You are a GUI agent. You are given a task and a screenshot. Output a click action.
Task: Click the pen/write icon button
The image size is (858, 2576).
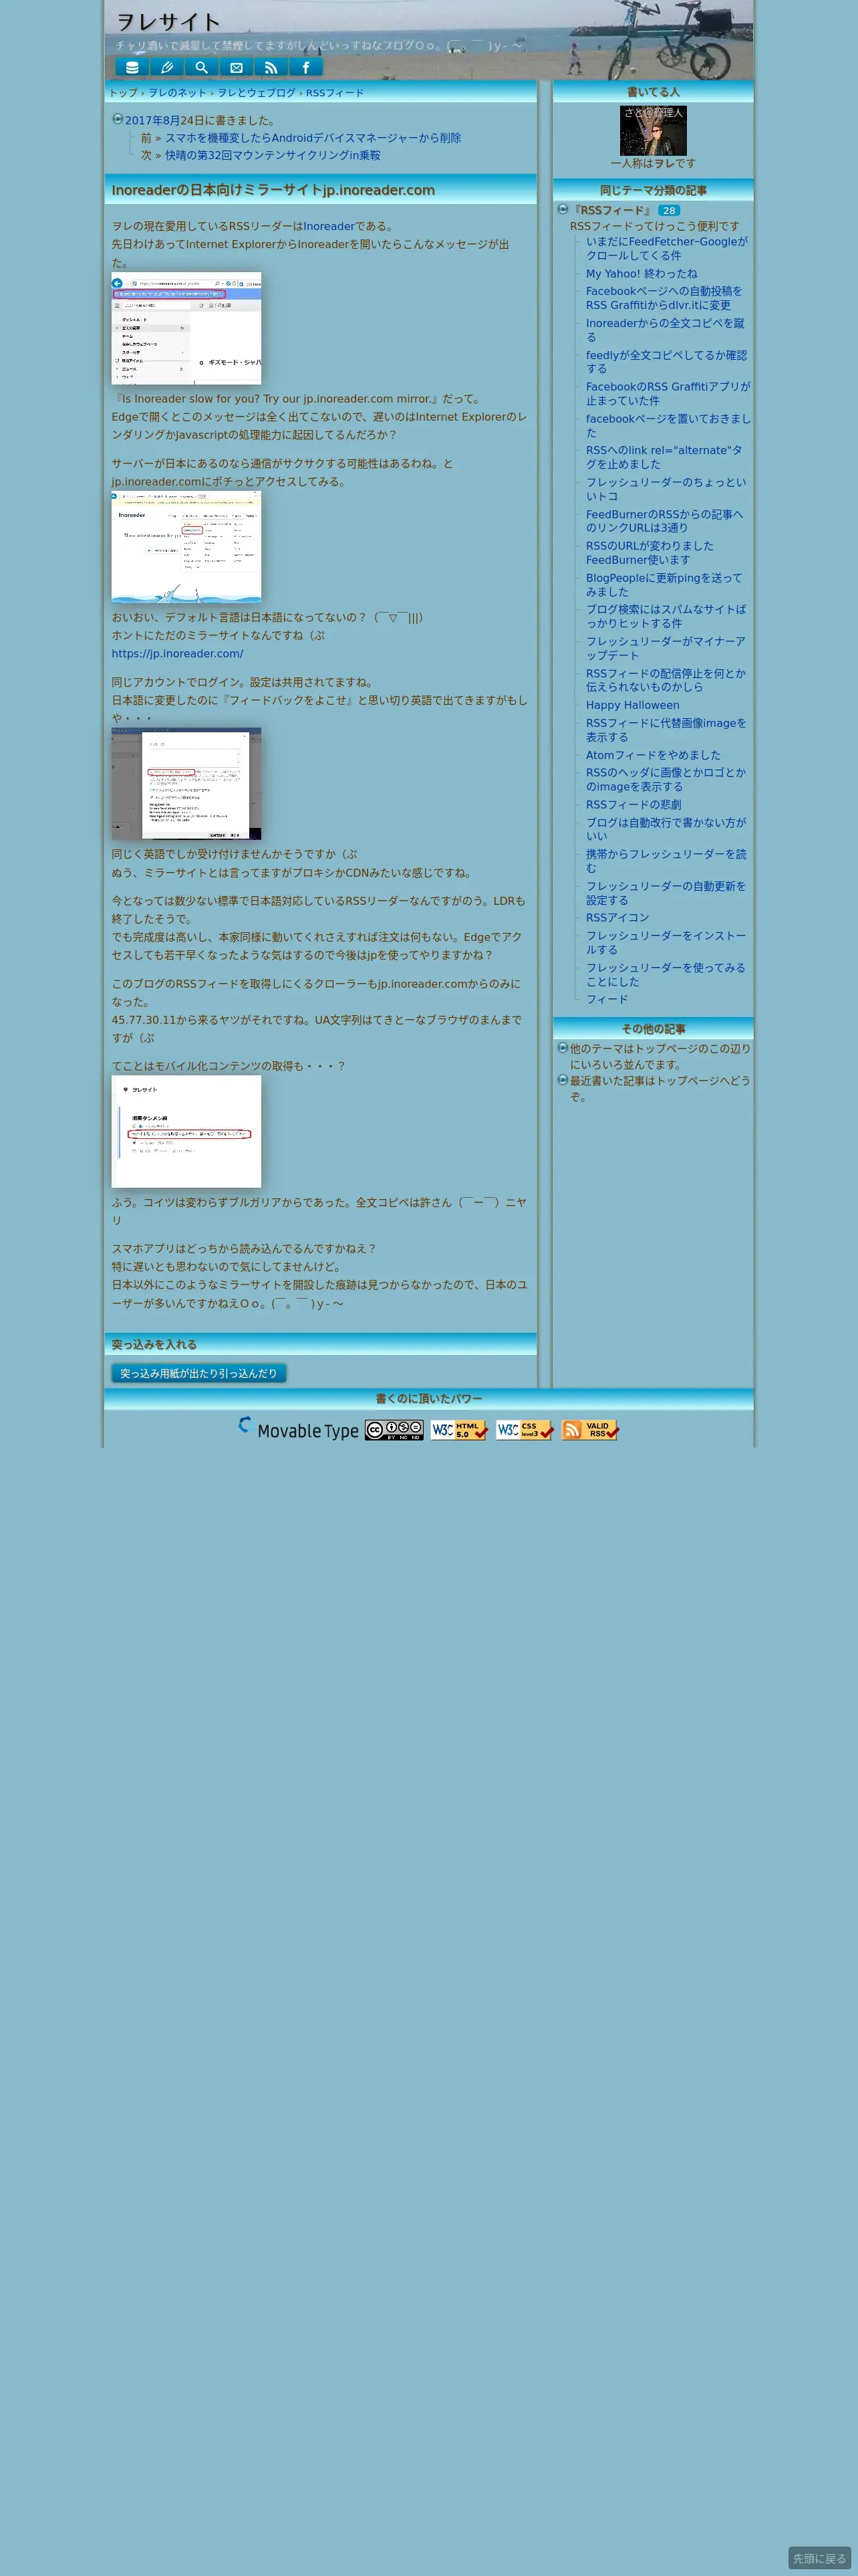point(167,67)
